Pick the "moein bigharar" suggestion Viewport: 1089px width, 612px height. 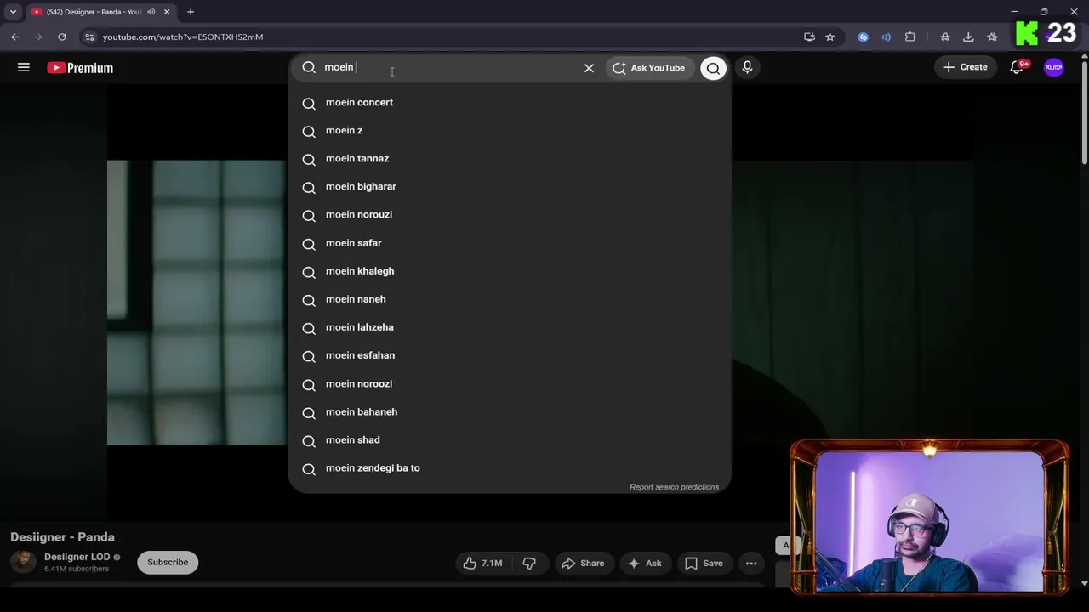[x=510, y=187]
